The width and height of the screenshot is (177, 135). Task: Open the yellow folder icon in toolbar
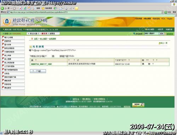click(76, 8)
